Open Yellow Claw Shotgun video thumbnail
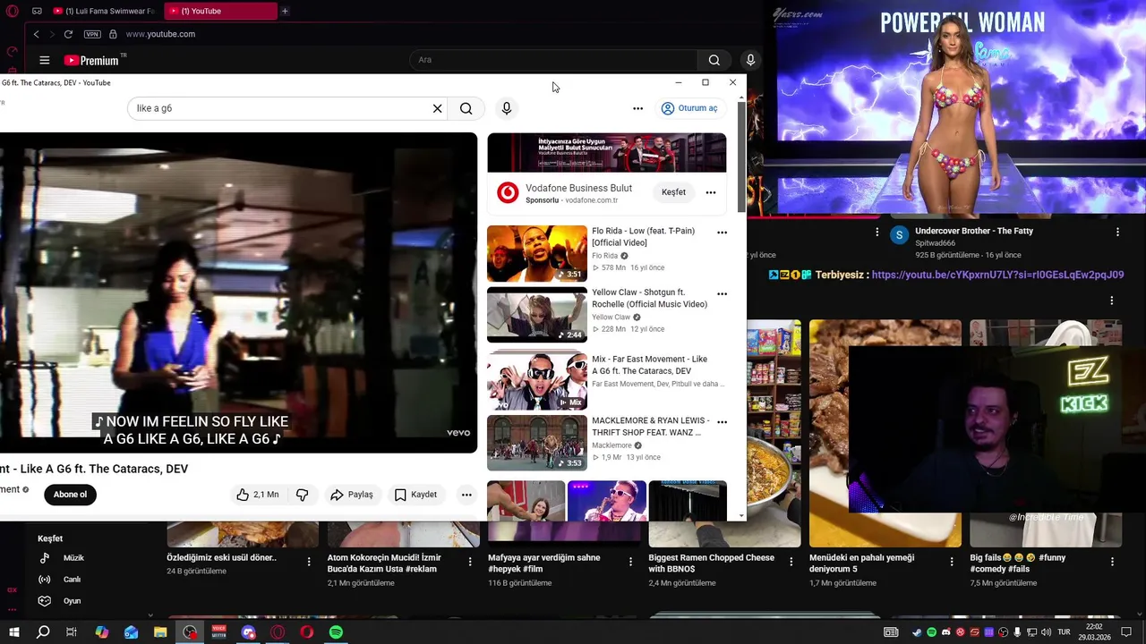 pos(537,315)
